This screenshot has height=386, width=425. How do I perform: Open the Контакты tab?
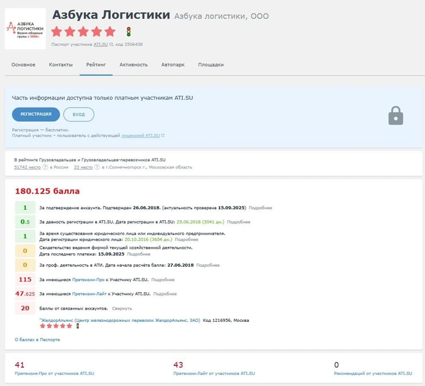click(x=61, y=65)
